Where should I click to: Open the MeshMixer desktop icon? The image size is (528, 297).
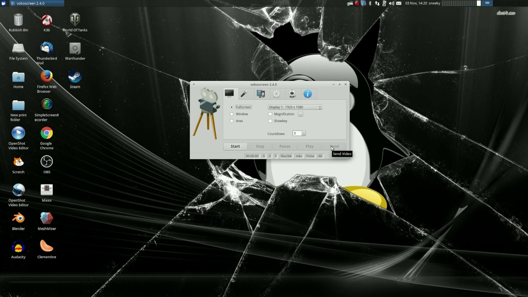click(47, 221)
